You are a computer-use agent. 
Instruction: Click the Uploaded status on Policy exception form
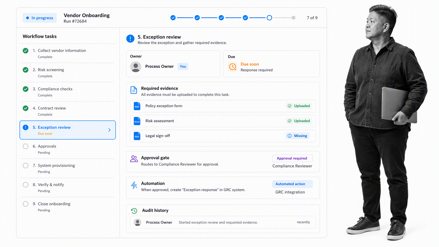click(299, 106)
